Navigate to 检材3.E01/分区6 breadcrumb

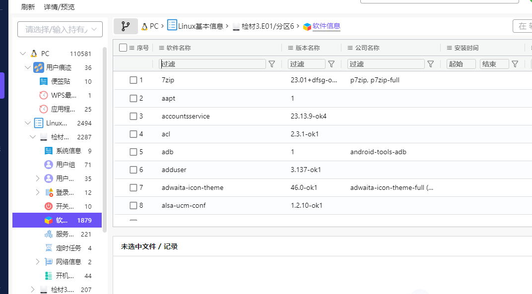[x=267, y=26]
